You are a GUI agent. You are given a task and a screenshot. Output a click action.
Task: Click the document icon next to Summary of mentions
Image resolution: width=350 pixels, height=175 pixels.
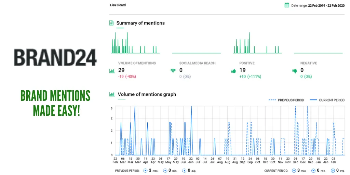(111, 23)
